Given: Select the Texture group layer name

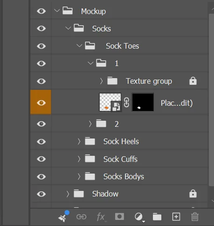Looking at the screenshot, I should [x=149, y=81].
